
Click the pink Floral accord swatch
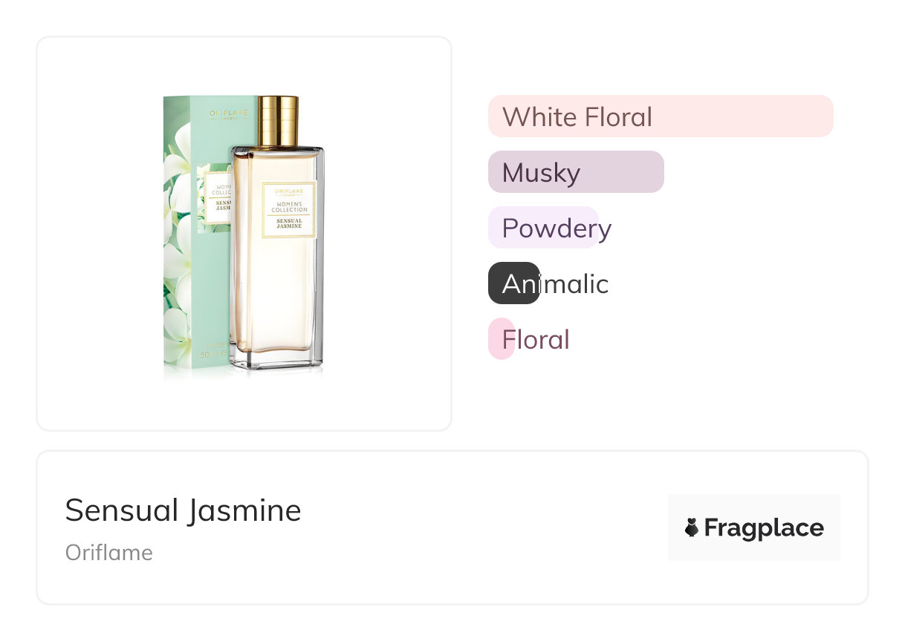pos(501,339)
